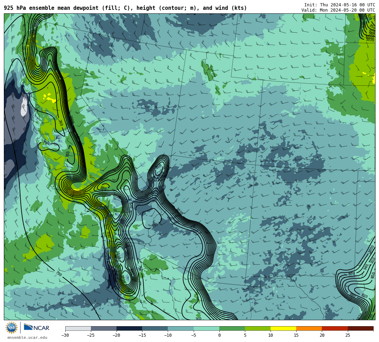
Task: Pick the dark brown above-25 colorbar segment
Action: 360,328
